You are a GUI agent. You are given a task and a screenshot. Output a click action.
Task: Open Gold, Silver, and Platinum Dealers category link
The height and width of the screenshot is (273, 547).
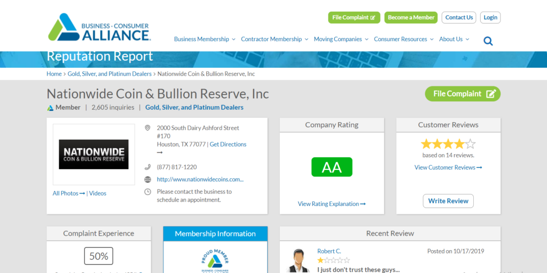point(194,108)
